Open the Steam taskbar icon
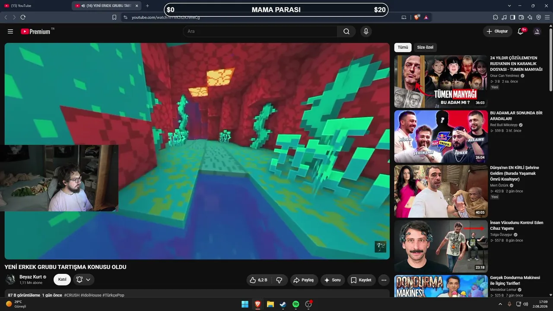The height and width of the screenshot is (311, 553). pyautogui.click(x=283, y=304)
